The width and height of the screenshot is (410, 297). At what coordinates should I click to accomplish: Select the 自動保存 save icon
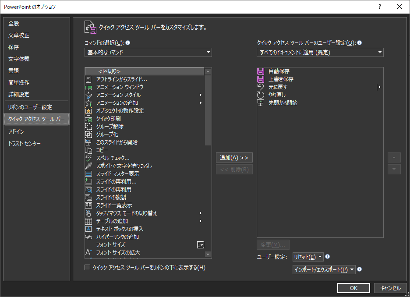(261, 71)
